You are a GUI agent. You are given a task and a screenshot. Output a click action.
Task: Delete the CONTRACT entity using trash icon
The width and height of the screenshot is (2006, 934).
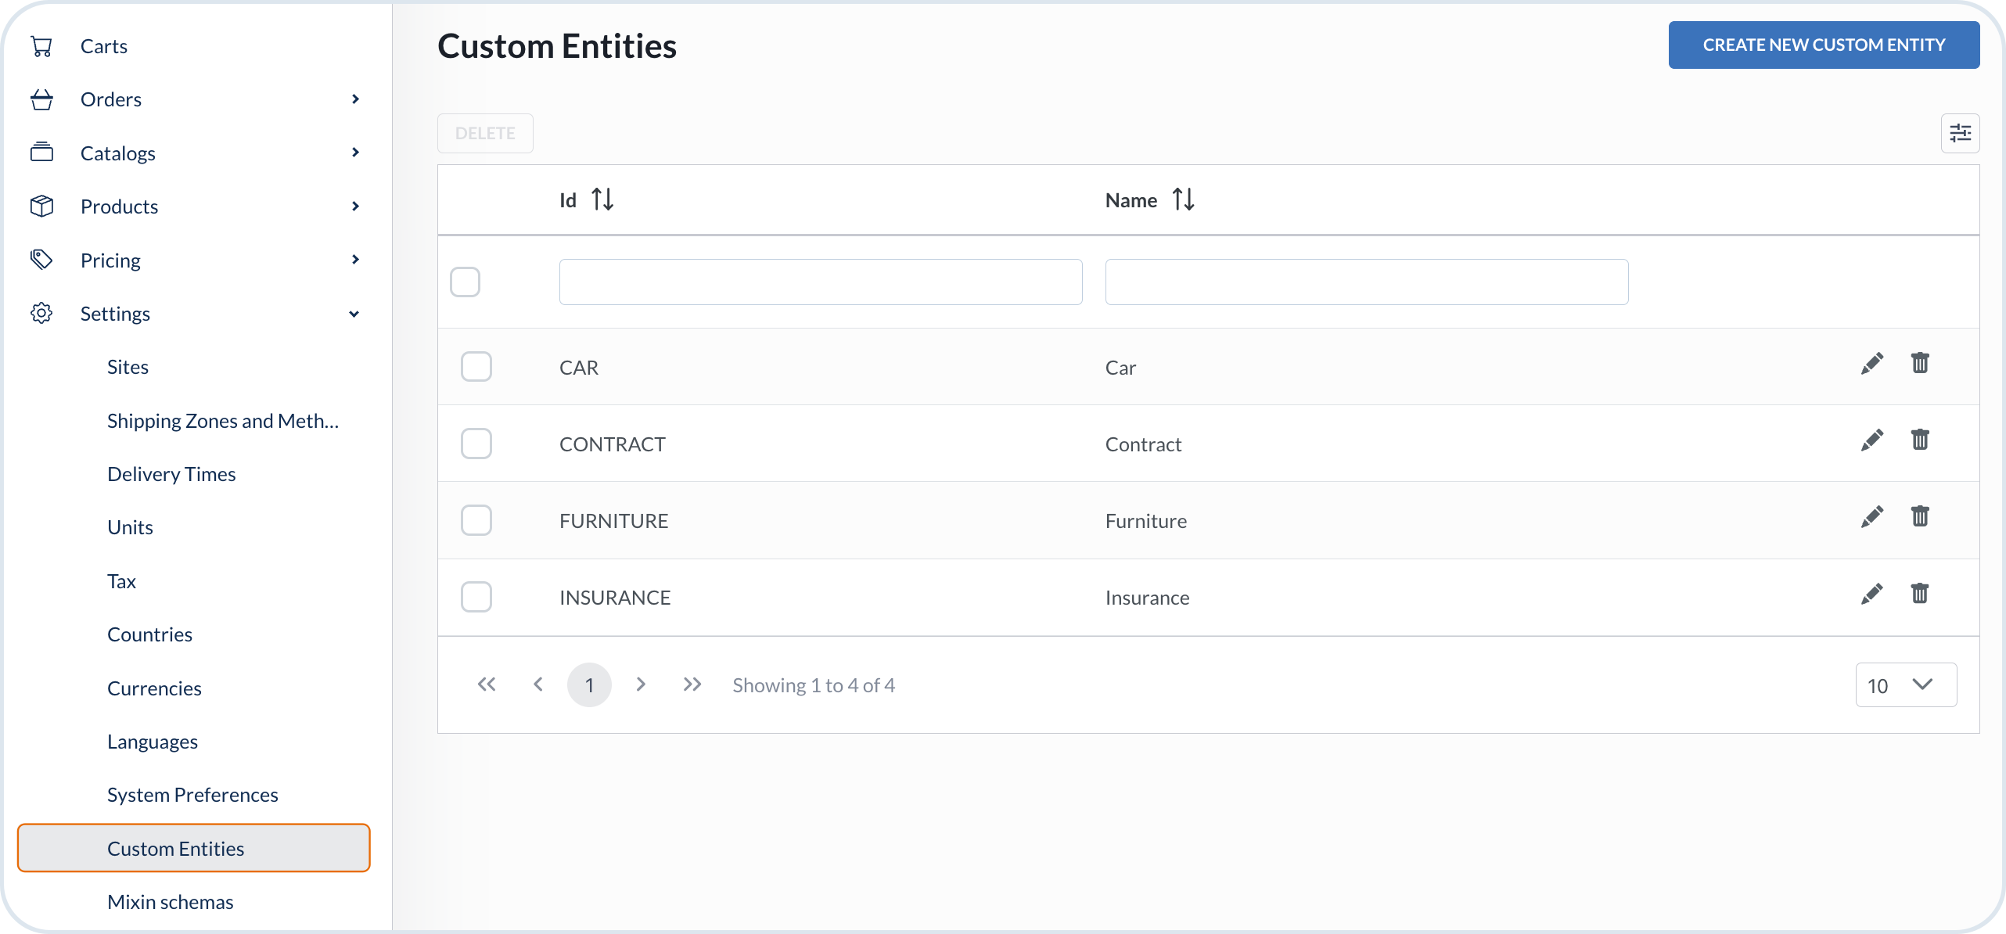pos(1919,440)
